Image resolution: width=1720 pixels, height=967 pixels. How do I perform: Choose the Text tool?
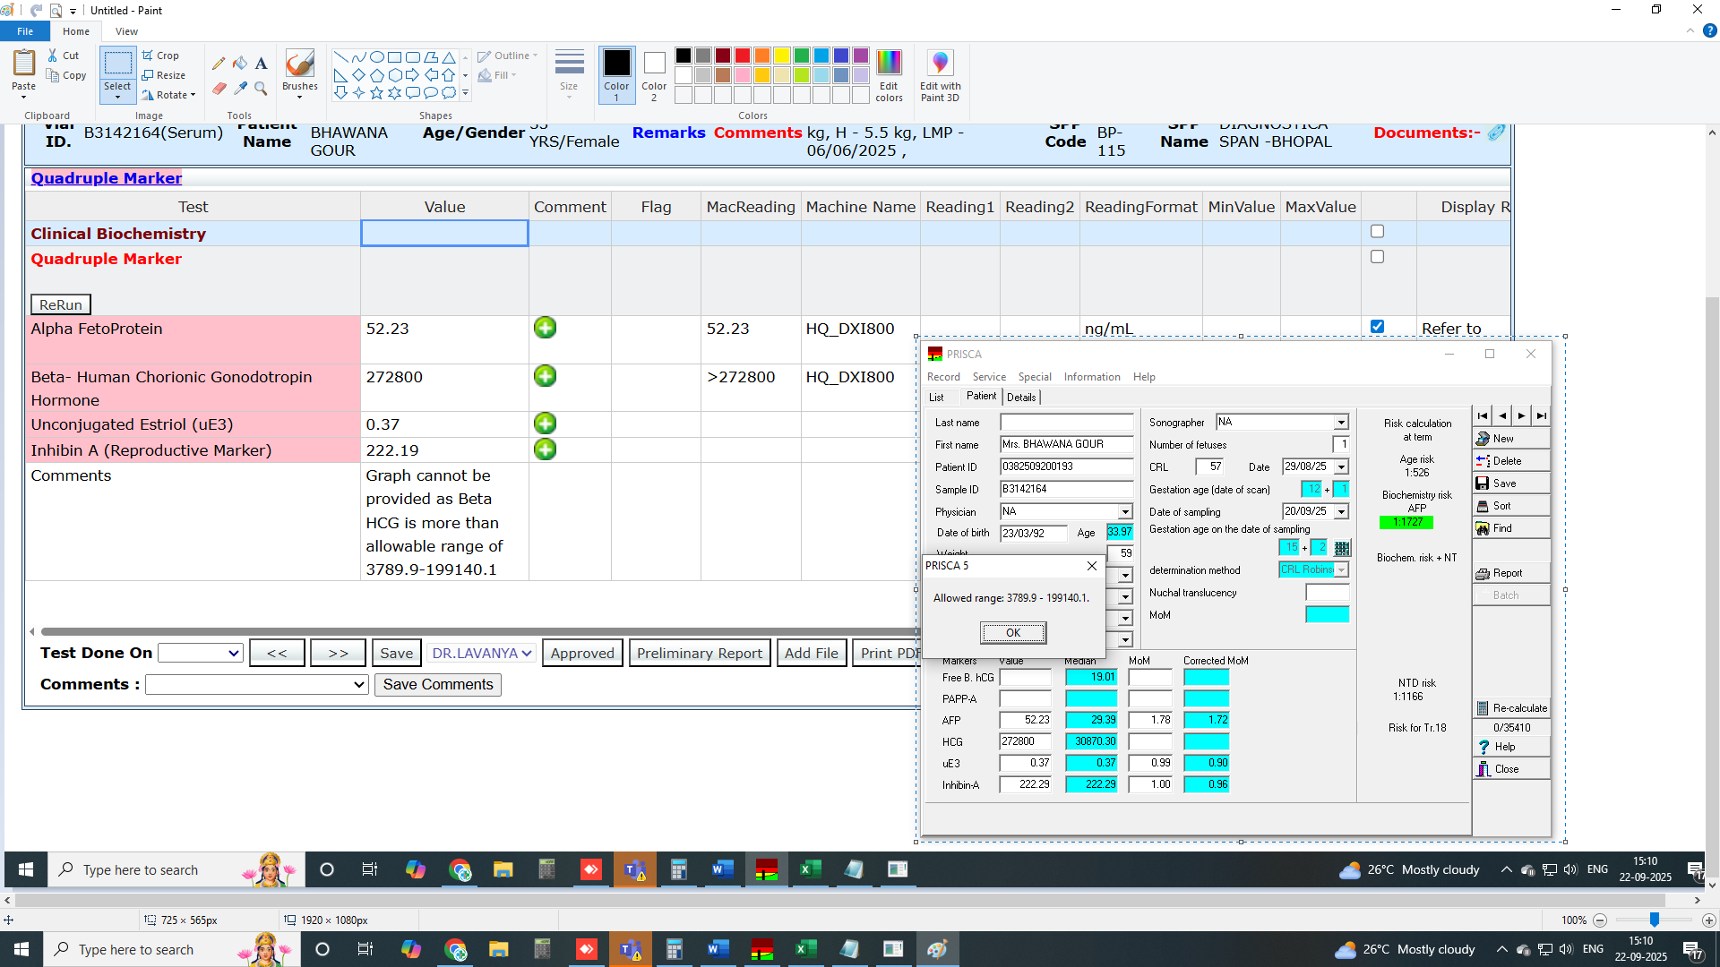261,64
